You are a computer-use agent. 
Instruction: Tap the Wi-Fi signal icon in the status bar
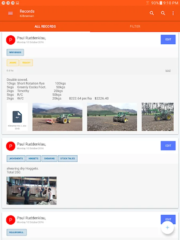[x=147, y=3]
